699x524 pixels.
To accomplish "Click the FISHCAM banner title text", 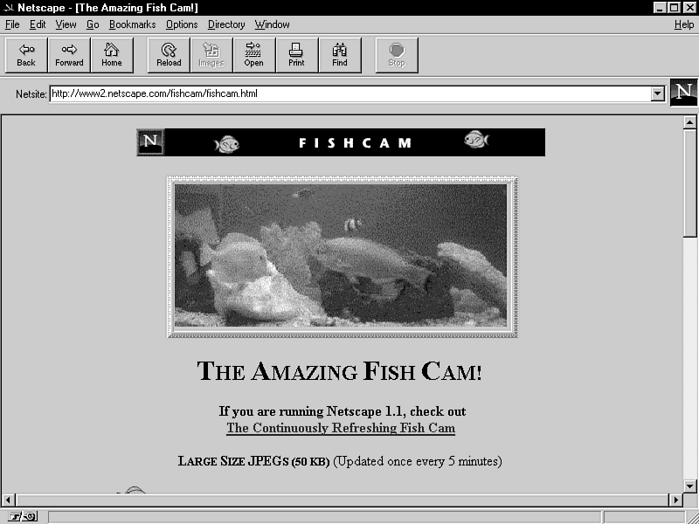I will tap(355, 143).
